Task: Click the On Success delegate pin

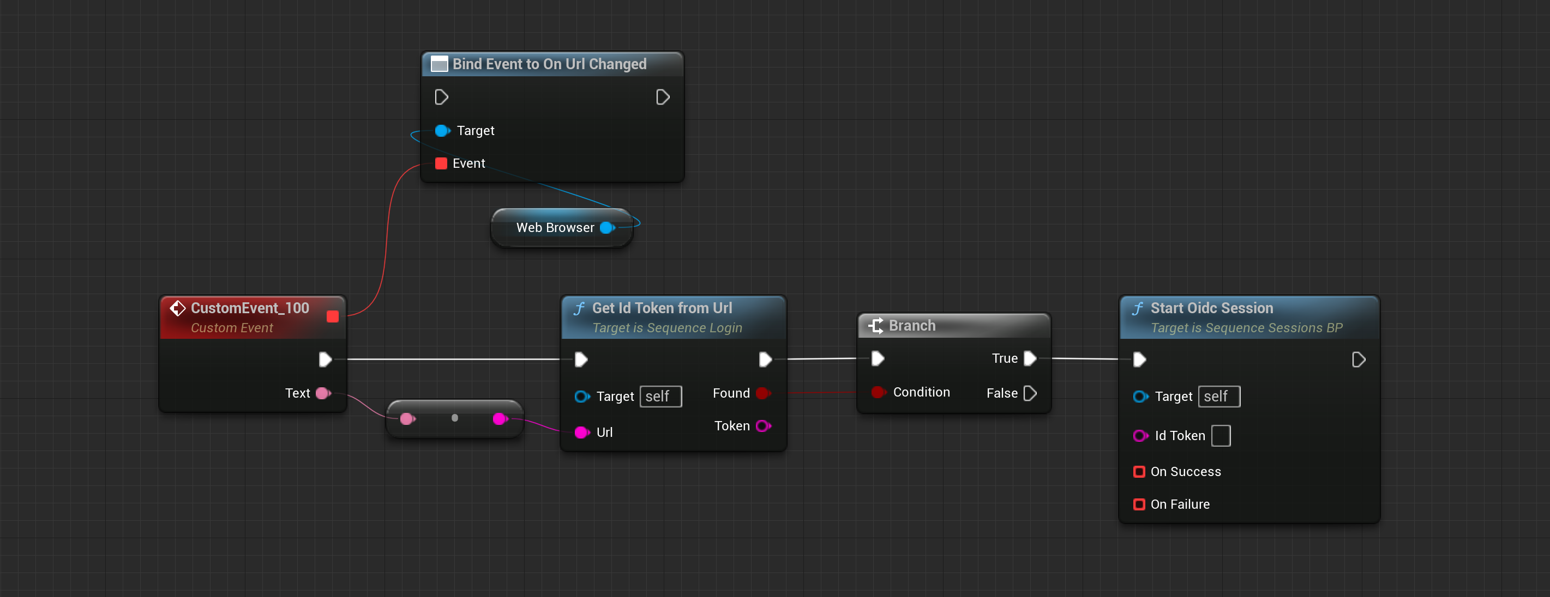Action: pyautogui.click(x=1138, y=471)
